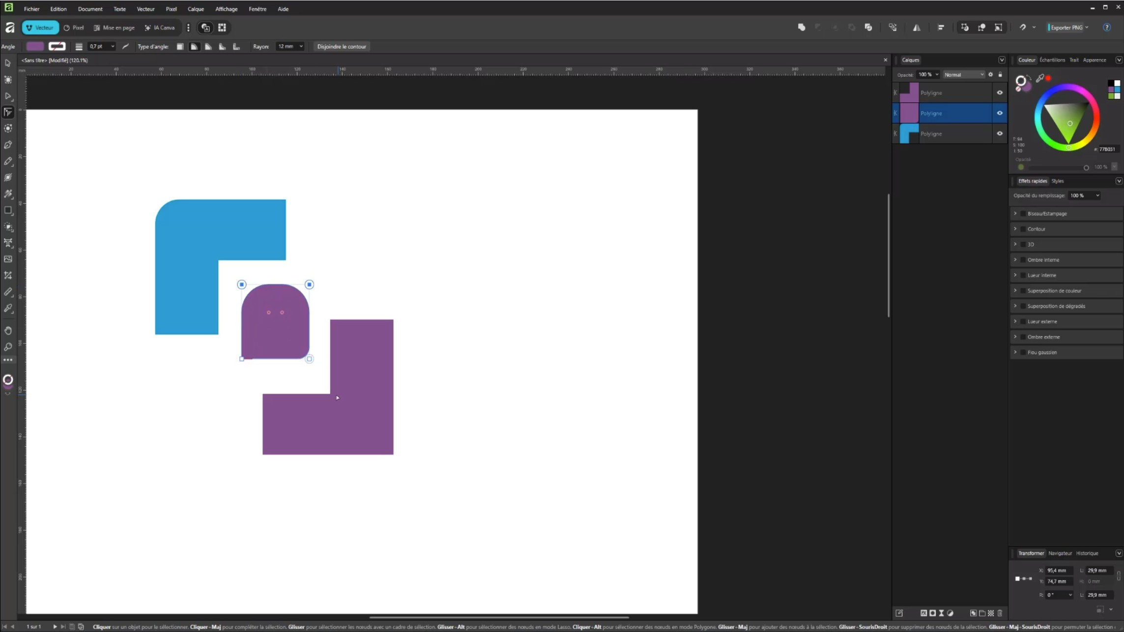Switch to the Échantillons tab
This screenshot has height=632, width=1124.
pos(1052,60)
